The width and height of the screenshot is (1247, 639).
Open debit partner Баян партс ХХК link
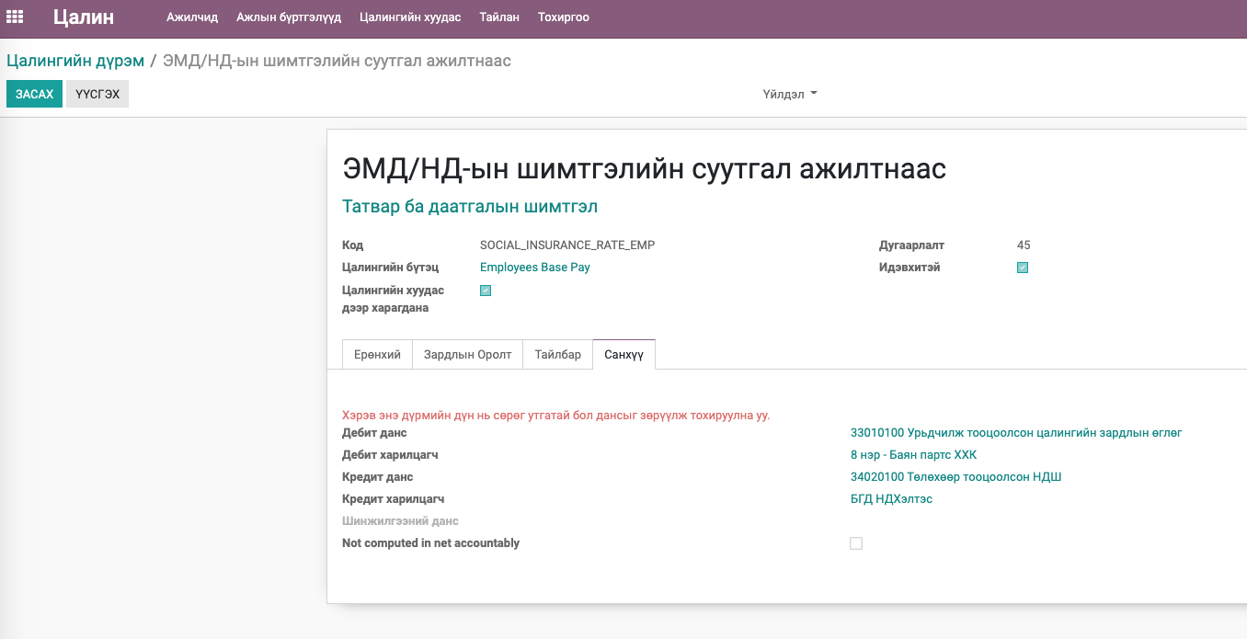point(913,455)
